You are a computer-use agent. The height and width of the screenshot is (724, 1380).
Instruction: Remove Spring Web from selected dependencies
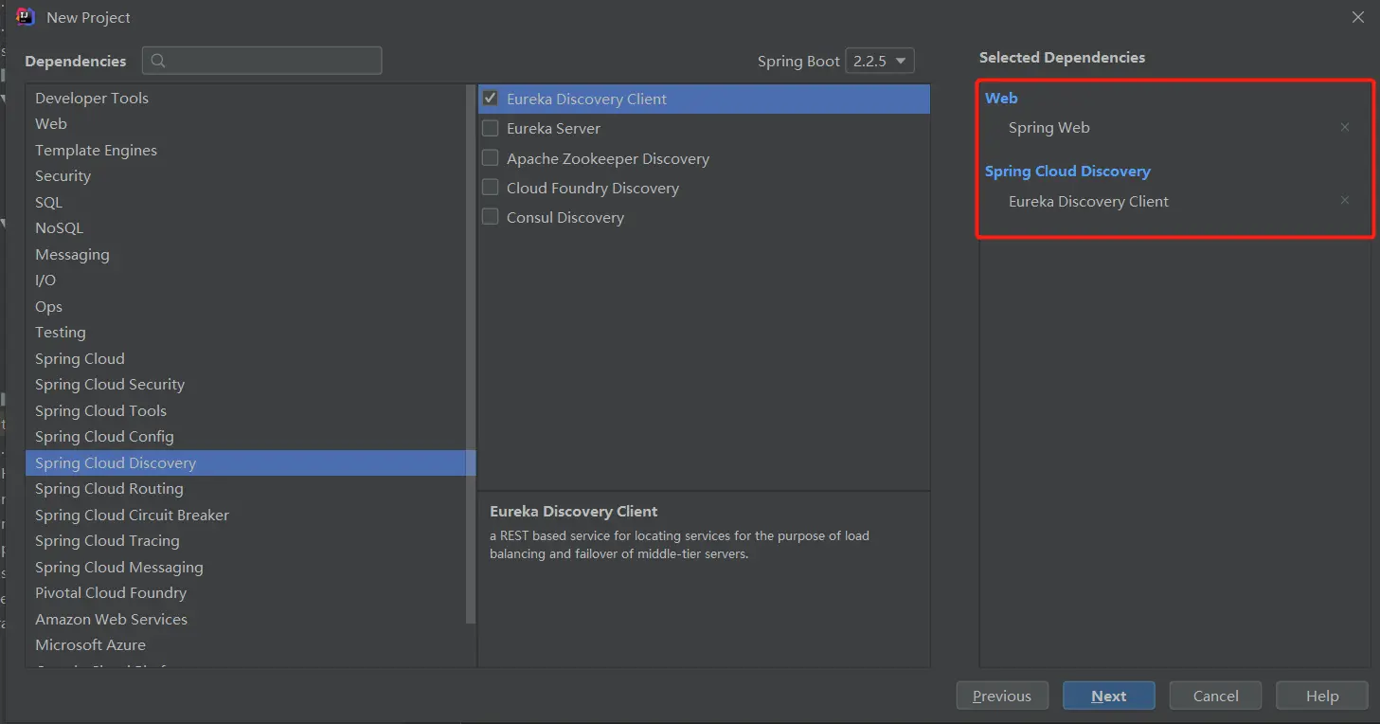(x=1345, y=127)
